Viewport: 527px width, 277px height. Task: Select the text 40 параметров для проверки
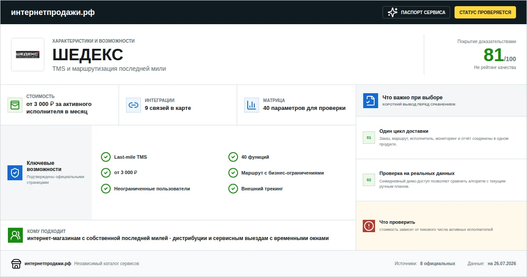304,108
